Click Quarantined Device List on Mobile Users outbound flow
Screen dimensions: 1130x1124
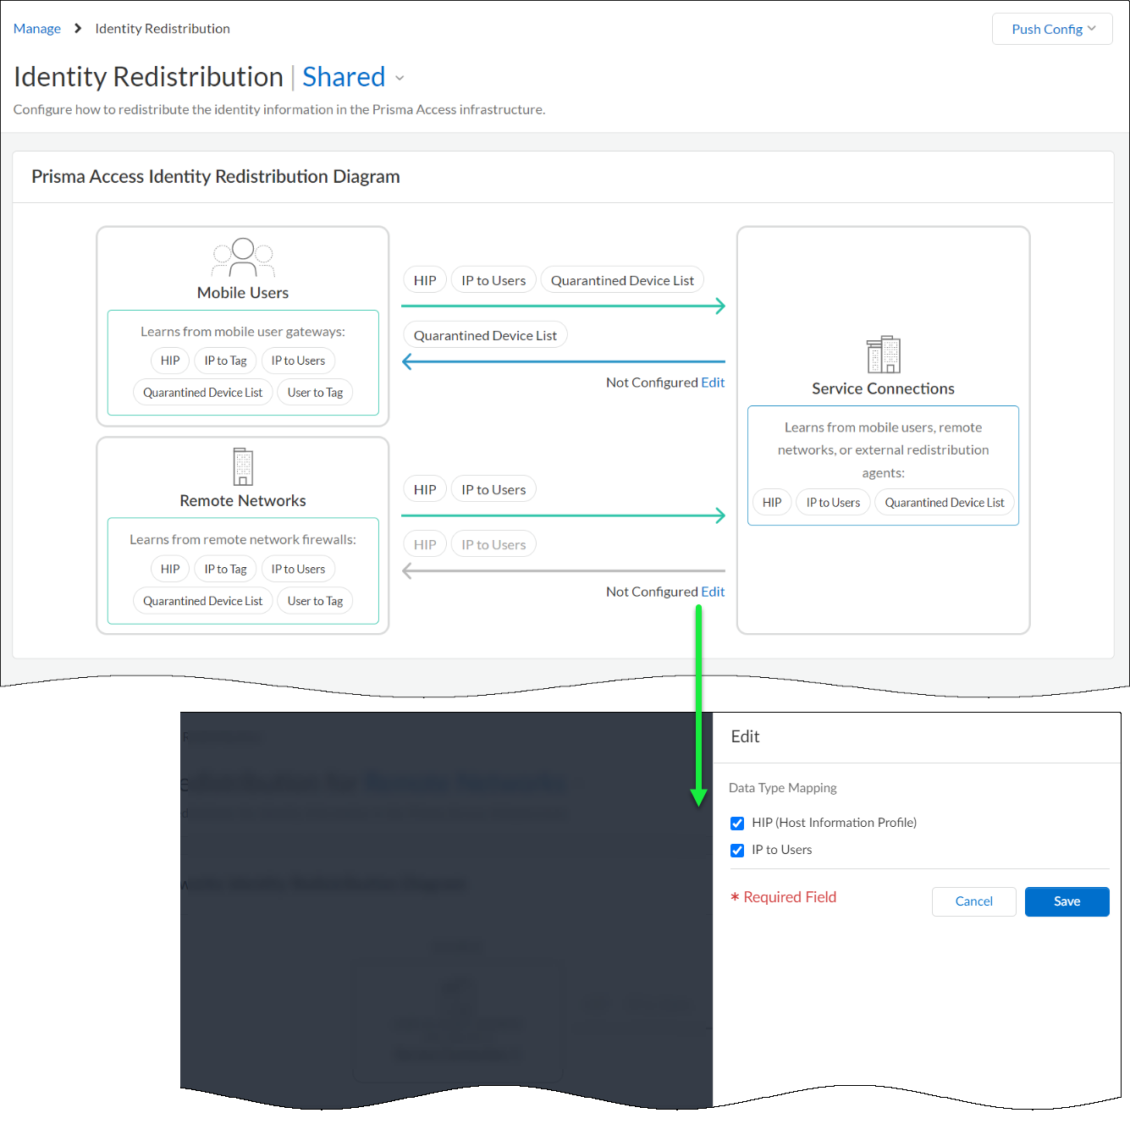pos(622,280)
